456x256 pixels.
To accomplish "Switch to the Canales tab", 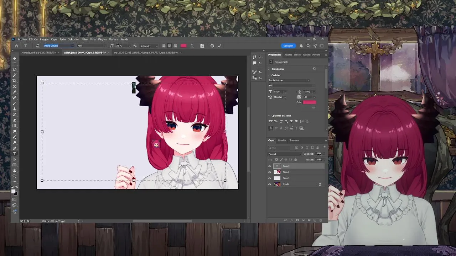I will click(282, 140).
